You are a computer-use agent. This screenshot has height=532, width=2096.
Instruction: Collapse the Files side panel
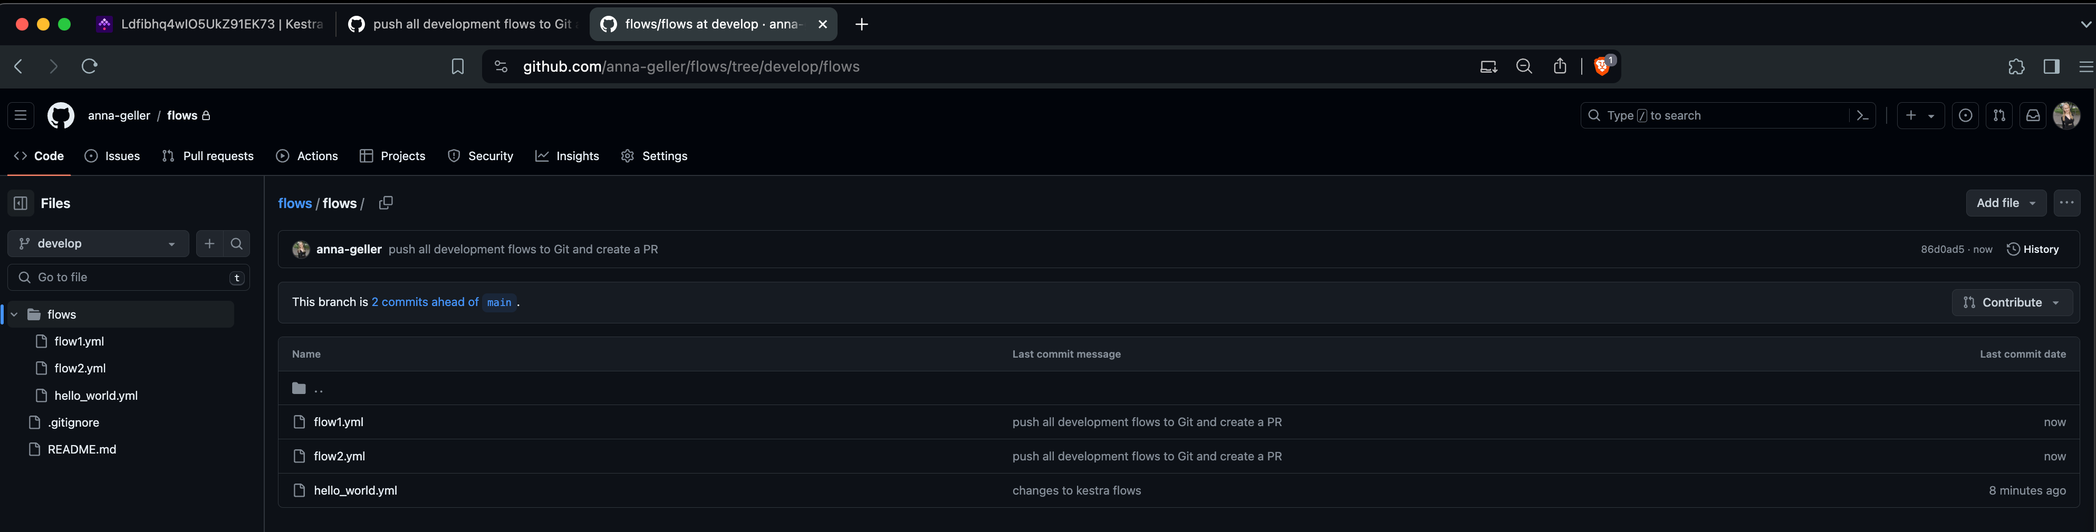(x=21, y=203)
